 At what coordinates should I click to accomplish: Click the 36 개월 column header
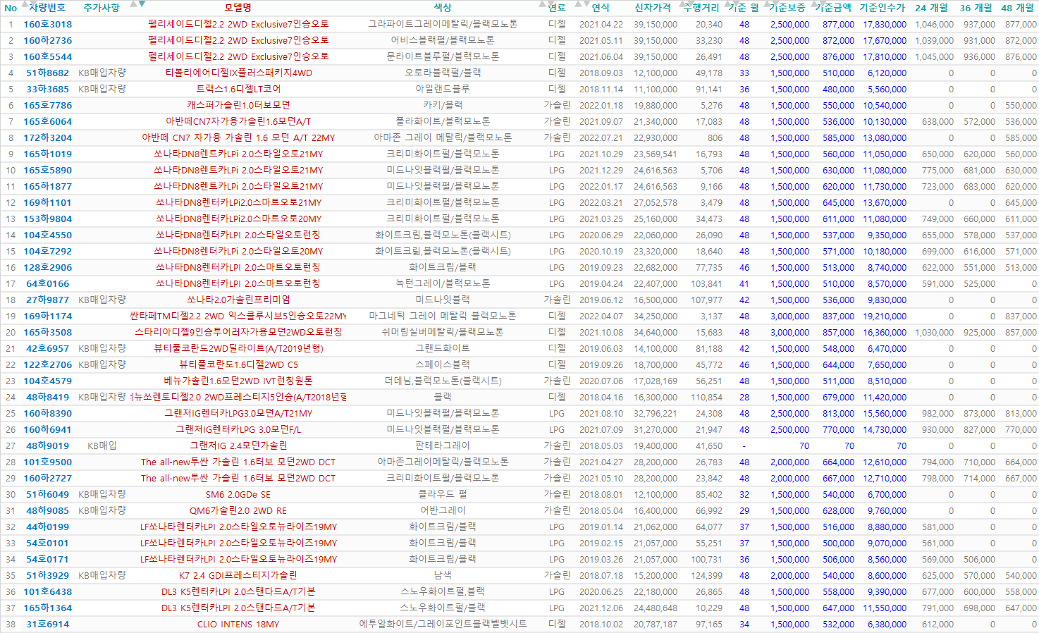[x=976, y=7]
